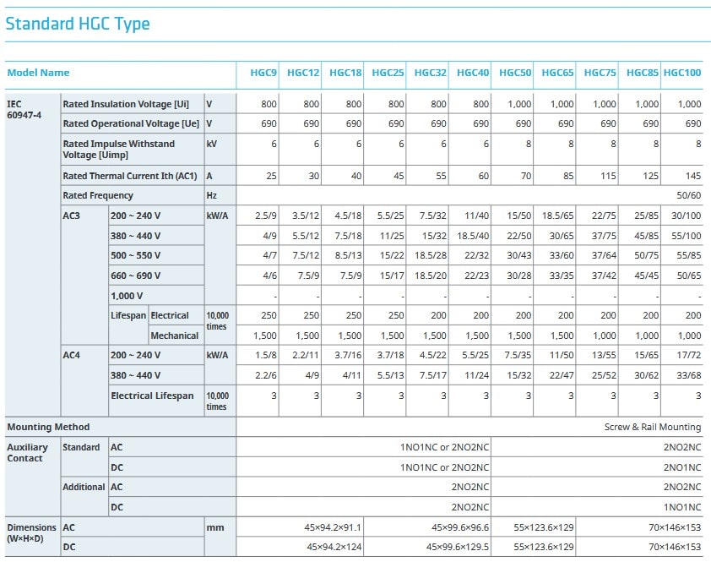The image size is (711, 562).
Task: Click the 145 thermal current value
Action: [x=692, y=176]
